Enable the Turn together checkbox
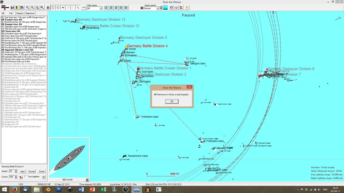This screenshot has height=193, width=344. tap(26, 177)
